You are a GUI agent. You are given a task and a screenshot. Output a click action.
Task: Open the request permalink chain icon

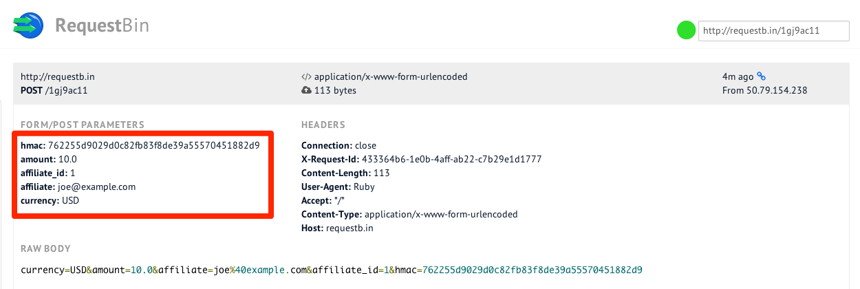coord(761,76)
